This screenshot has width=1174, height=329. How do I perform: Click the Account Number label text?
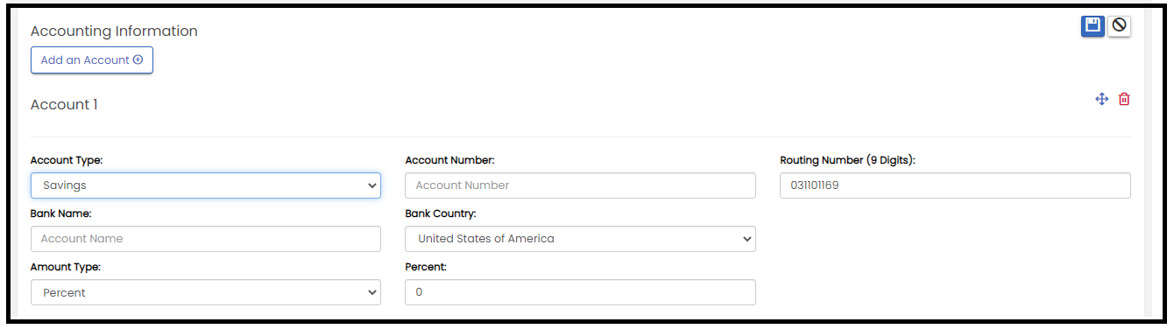[450, 161]
